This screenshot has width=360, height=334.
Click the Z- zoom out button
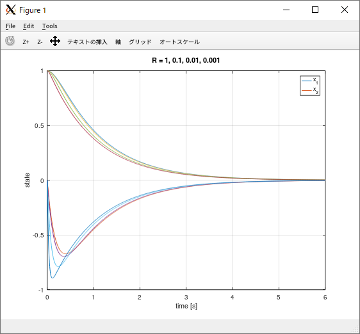pos(40,42)
